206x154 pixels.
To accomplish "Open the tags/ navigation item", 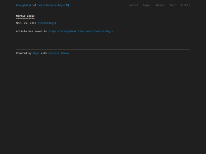I will (x=147, y=5).
